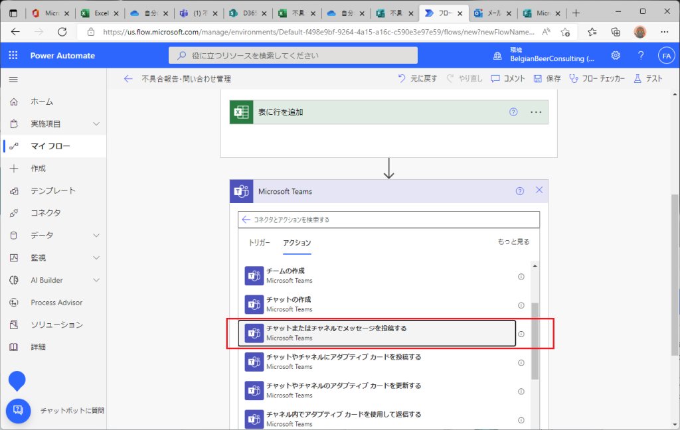This screenshot has width=680, height=430.
Task: Expand the 実施項目 sidebar chevron
Action: pyautogui.click(x=96, y=124)
